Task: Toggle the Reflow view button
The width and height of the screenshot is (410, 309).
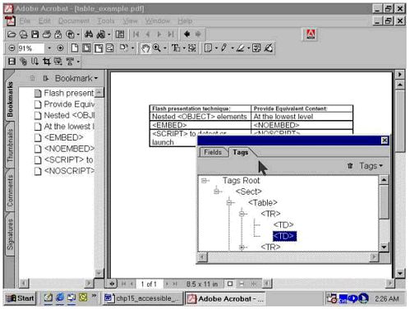Action: (110, 48)
